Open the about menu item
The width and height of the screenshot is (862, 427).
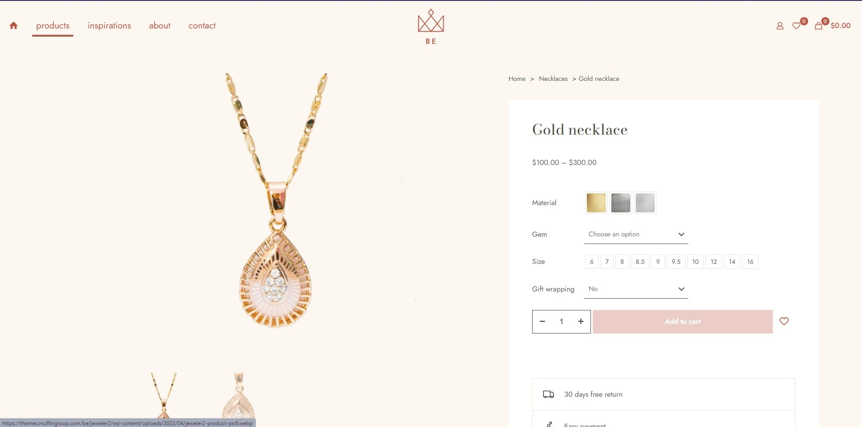(160, 26)
